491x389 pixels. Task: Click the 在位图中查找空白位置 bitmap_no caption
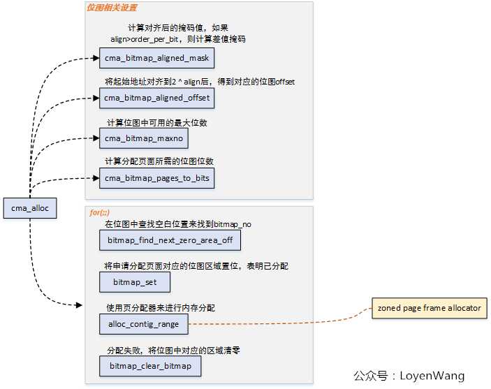pos(178,224)
